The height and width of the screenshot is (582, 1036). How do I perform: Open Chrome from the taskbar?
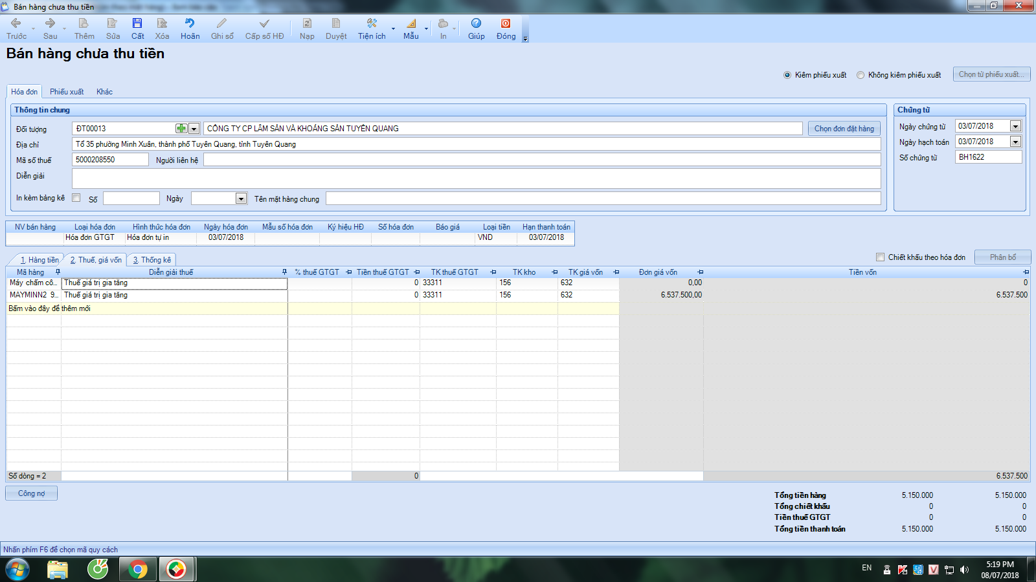click(x=137, y=570)
